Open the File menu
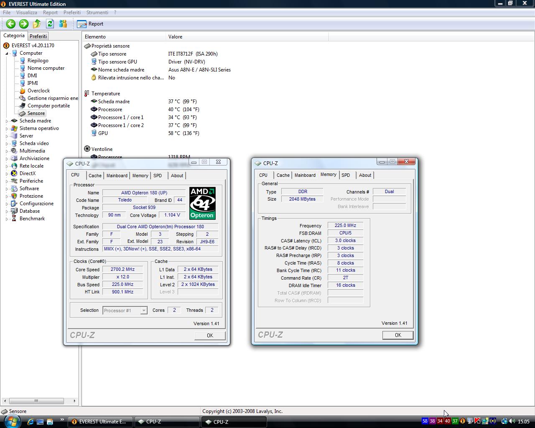 pos(7,13)
